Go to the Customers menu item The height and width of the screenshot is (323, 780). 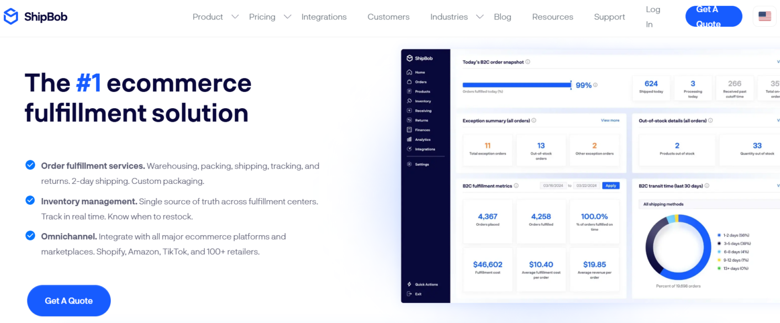tap(388, 16)
